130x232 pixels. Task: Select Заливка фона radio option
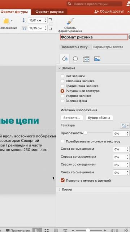[x=62, y=101]
